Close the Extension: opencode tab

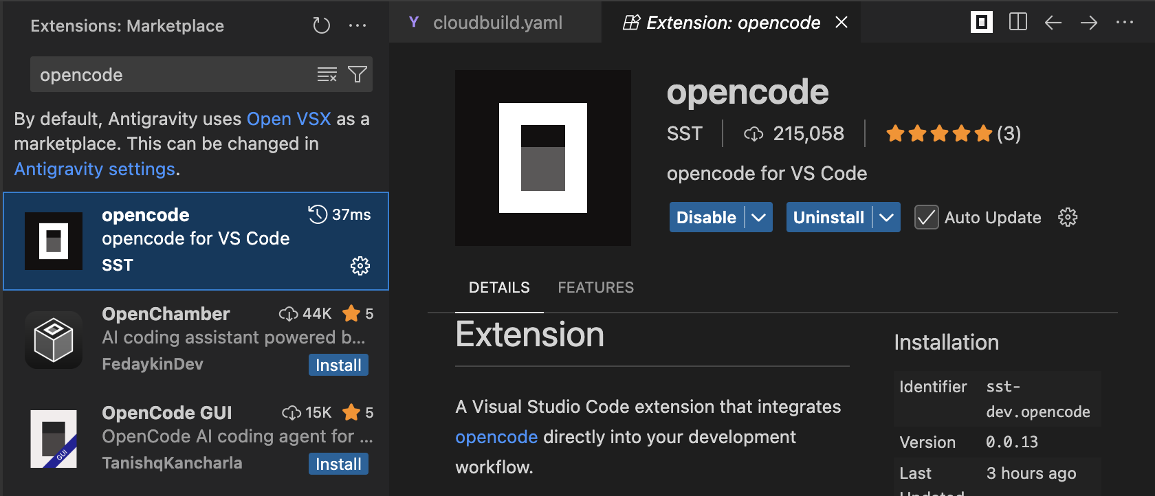[x=841, y=23]
